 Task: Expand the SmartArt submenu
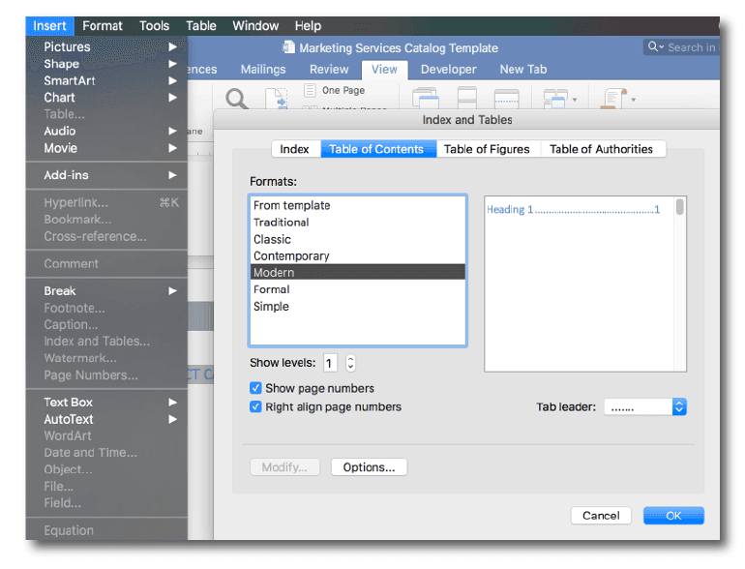click(x=106, y=80)
